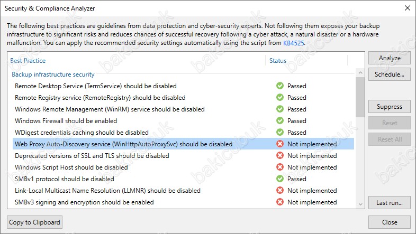Click the green check icon beside SMBv1 protocol
Image resolution: width=416 pixels, height=234 pixels.
(x=279, y=179)
